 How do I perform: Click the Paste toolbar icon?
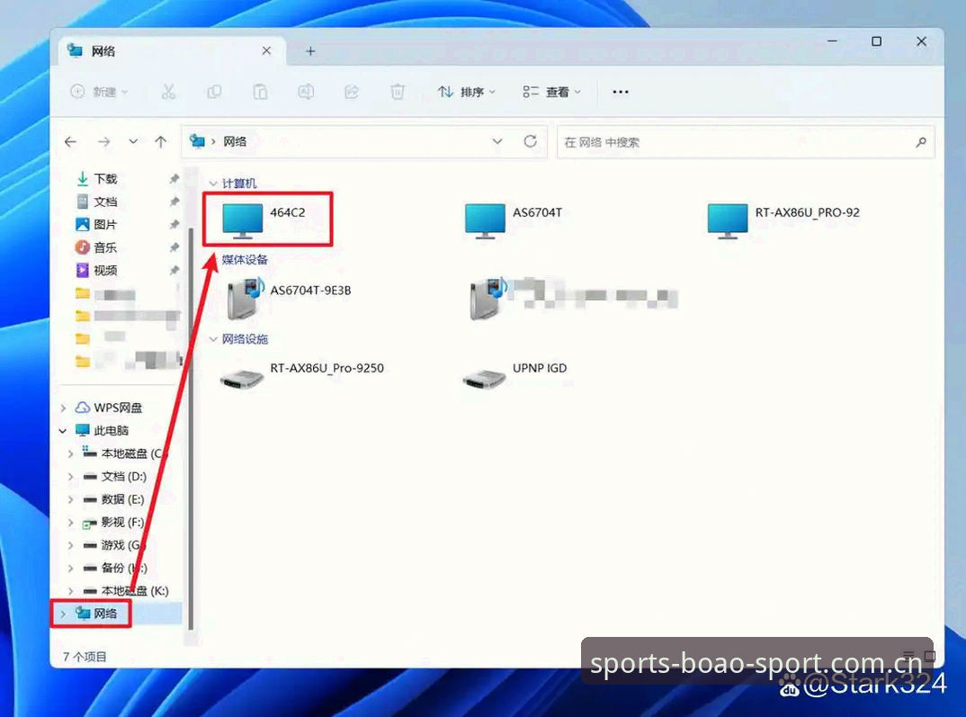pyautogui.click(x=260, y=92)
